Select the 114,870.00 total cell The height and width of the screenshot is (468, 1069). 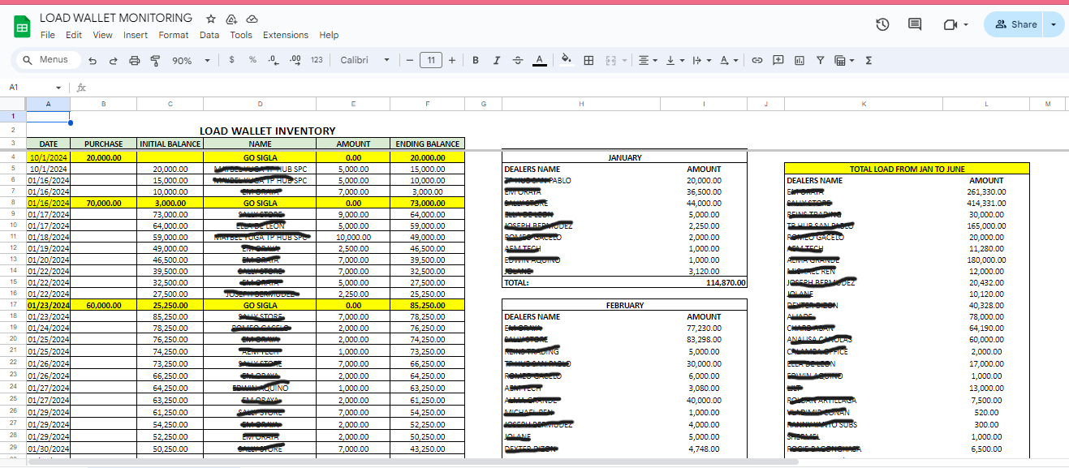(x=704, y=282)
